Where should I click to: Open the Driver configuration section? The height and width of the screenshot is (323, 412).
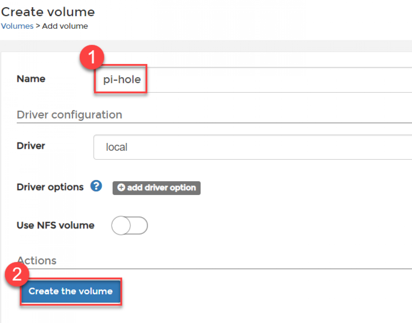(69, 115)
